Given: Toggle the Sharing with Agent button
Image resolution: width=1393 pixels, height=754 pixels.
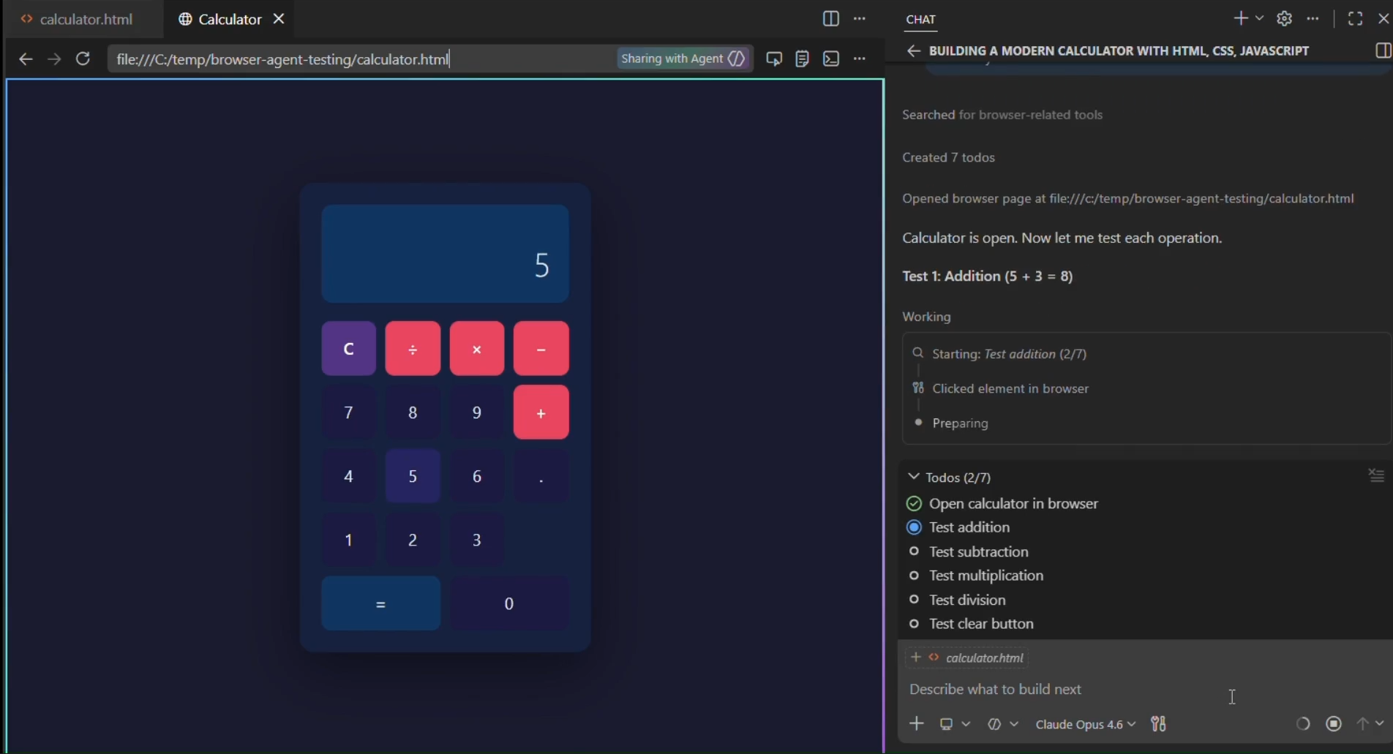Looking at the screenshot, I should point(682,59).
